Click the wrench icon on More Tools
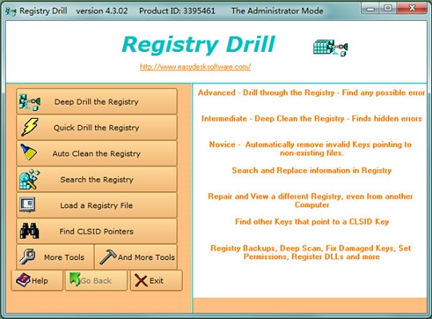 [27, 256]
